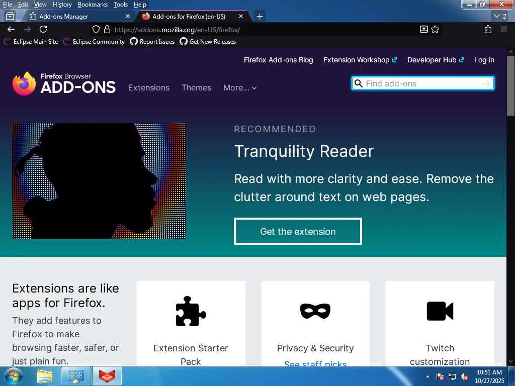This screenshot has height=386, width=515.
Task: Click the Extension Starter Pack puzzle icon
Action: (x=191, y=311)
